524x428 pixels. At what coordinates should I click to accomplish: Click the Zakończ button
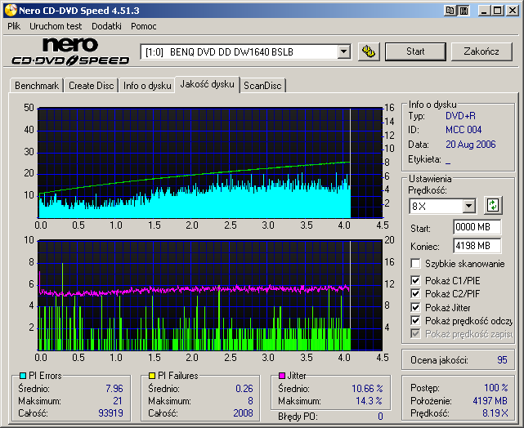coord(481,51)
